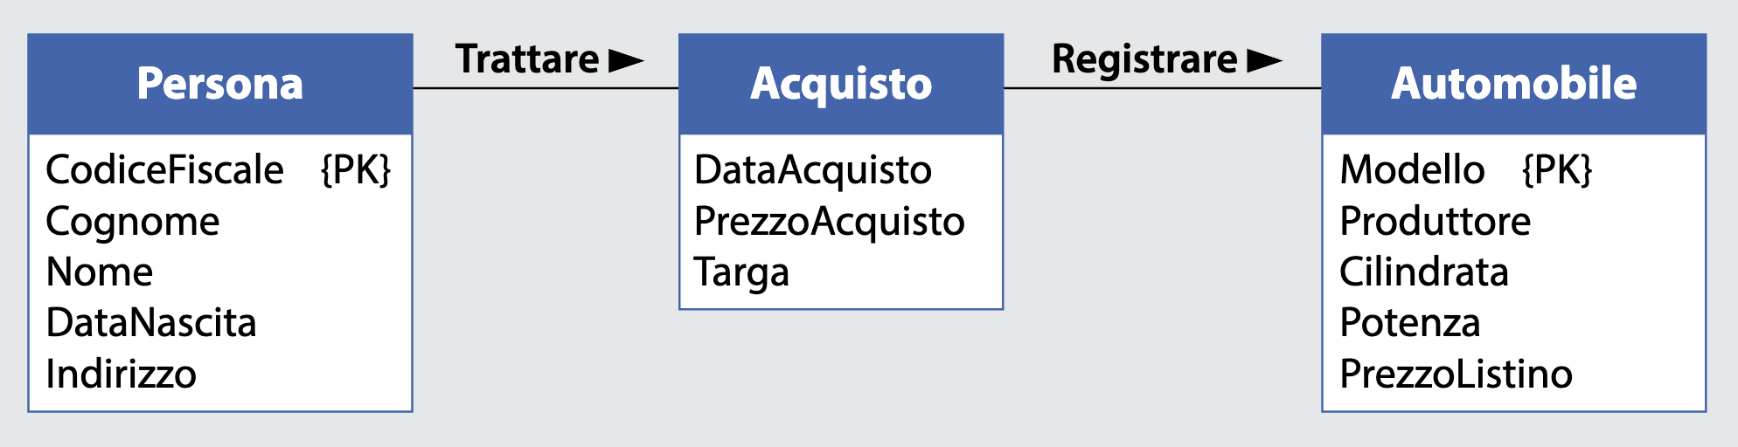The height and width of the screenshot is (447, 1738).
Task: Select the Modello attribute in Automobile
Action: coord(1412,169)
